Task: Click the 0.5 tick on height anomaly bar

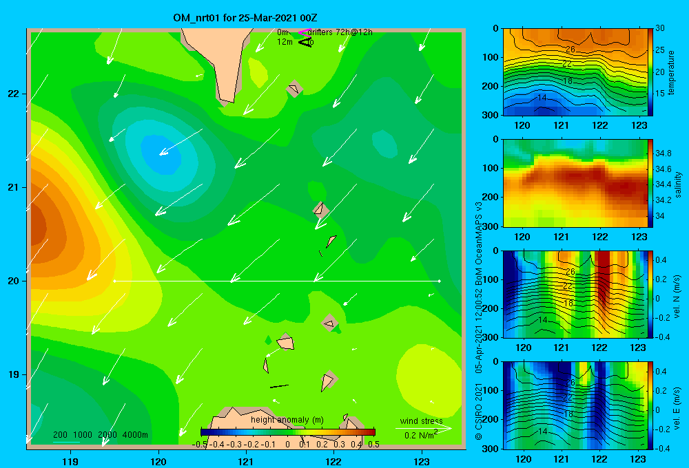Action: [373, 445]
